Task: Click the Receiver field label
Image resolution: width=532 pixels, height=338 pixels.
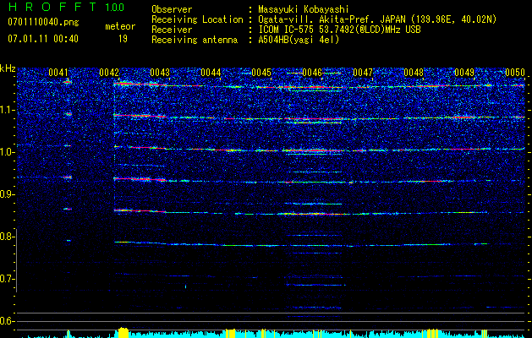Action: (172, 30)
